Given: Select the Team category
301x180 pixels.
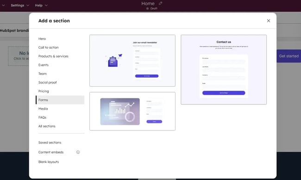Looking at the screenshot, I should click(x=43, y=74).
